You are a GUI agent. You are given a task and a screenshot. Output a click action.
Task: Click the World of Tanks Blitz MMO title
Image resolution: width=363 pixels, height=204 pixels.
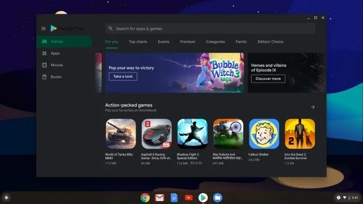[x=119, y=156]
